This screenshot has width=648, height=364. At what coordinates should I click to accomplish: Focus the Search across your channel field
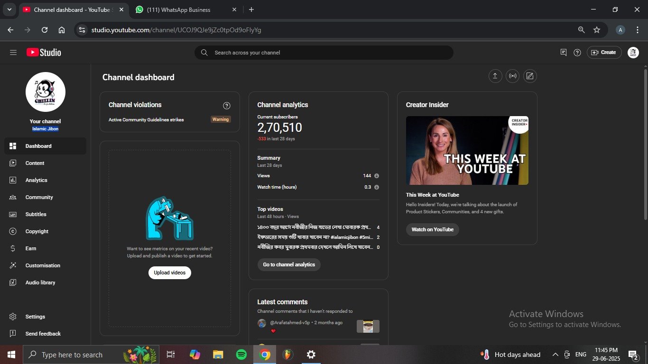[324, 53]
